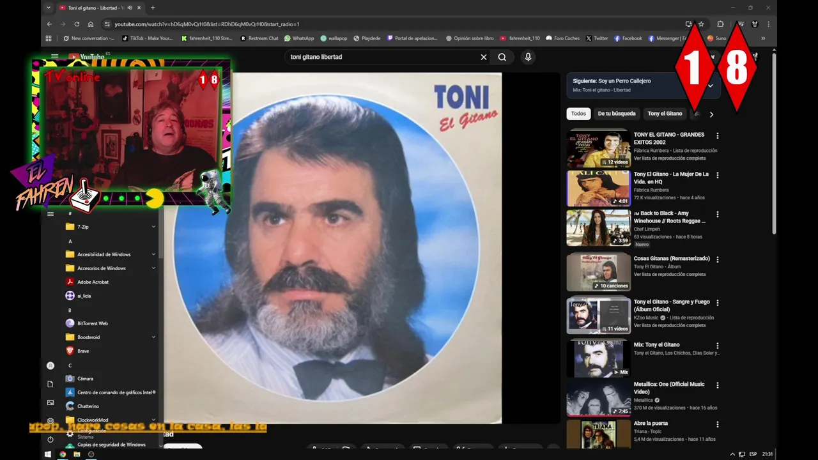Expand the Boosteroid folder chevron
This screenshot has width=818, height=460.
point(153,337)
